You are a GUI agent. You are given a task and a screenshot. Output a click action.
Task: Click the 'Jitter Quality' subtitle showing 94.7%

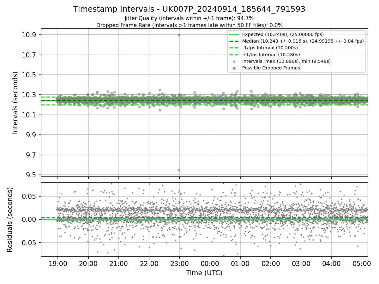189,18
